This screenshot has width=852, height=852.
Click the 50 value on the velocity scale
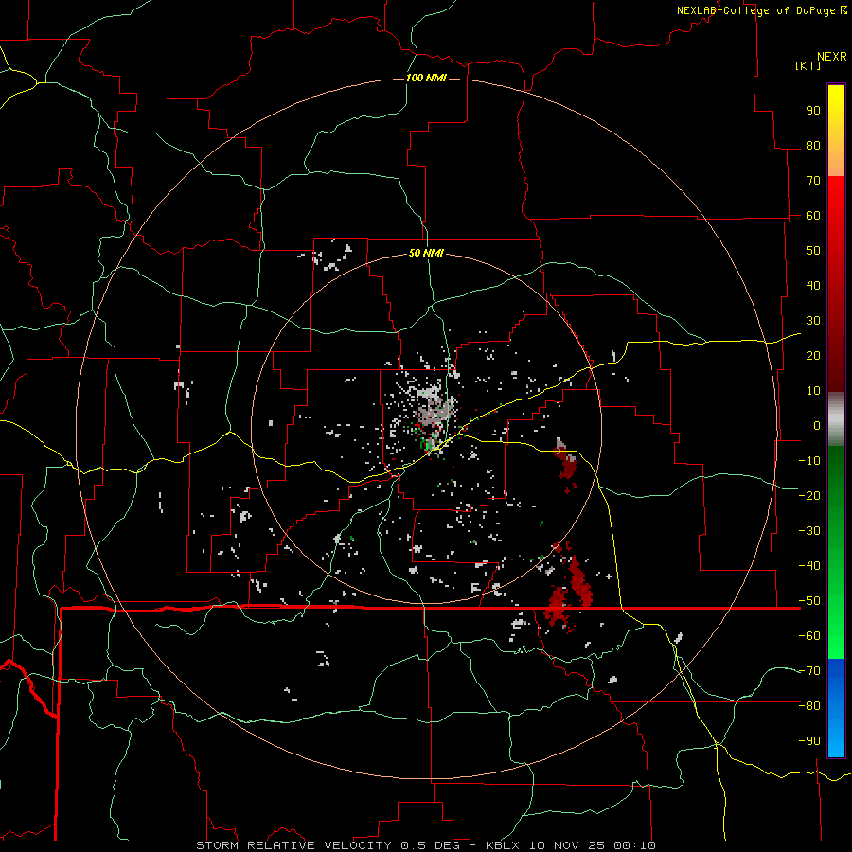pos(813,251)
